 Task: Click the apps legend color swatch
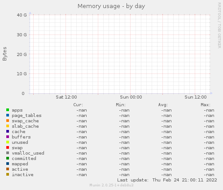[x=8, y=110]
